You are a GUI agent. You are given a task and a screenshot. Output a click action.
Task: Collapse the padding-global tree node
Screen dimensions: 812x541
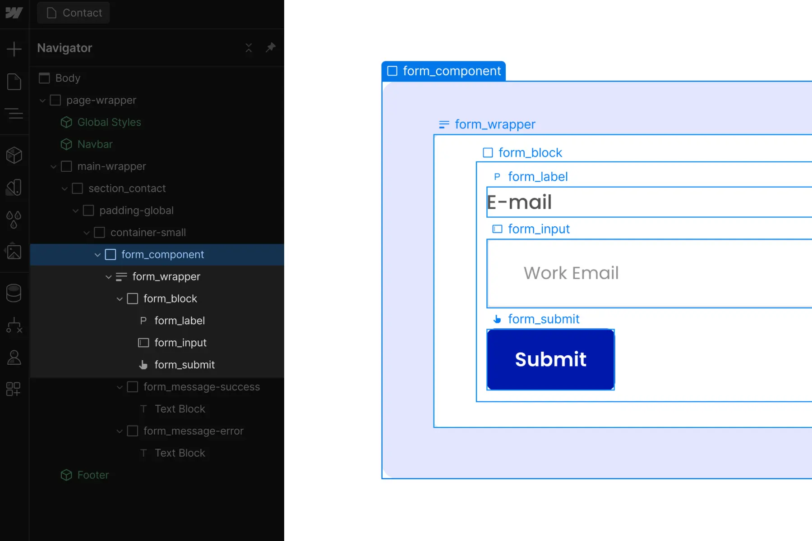click(x=75, y=211)
